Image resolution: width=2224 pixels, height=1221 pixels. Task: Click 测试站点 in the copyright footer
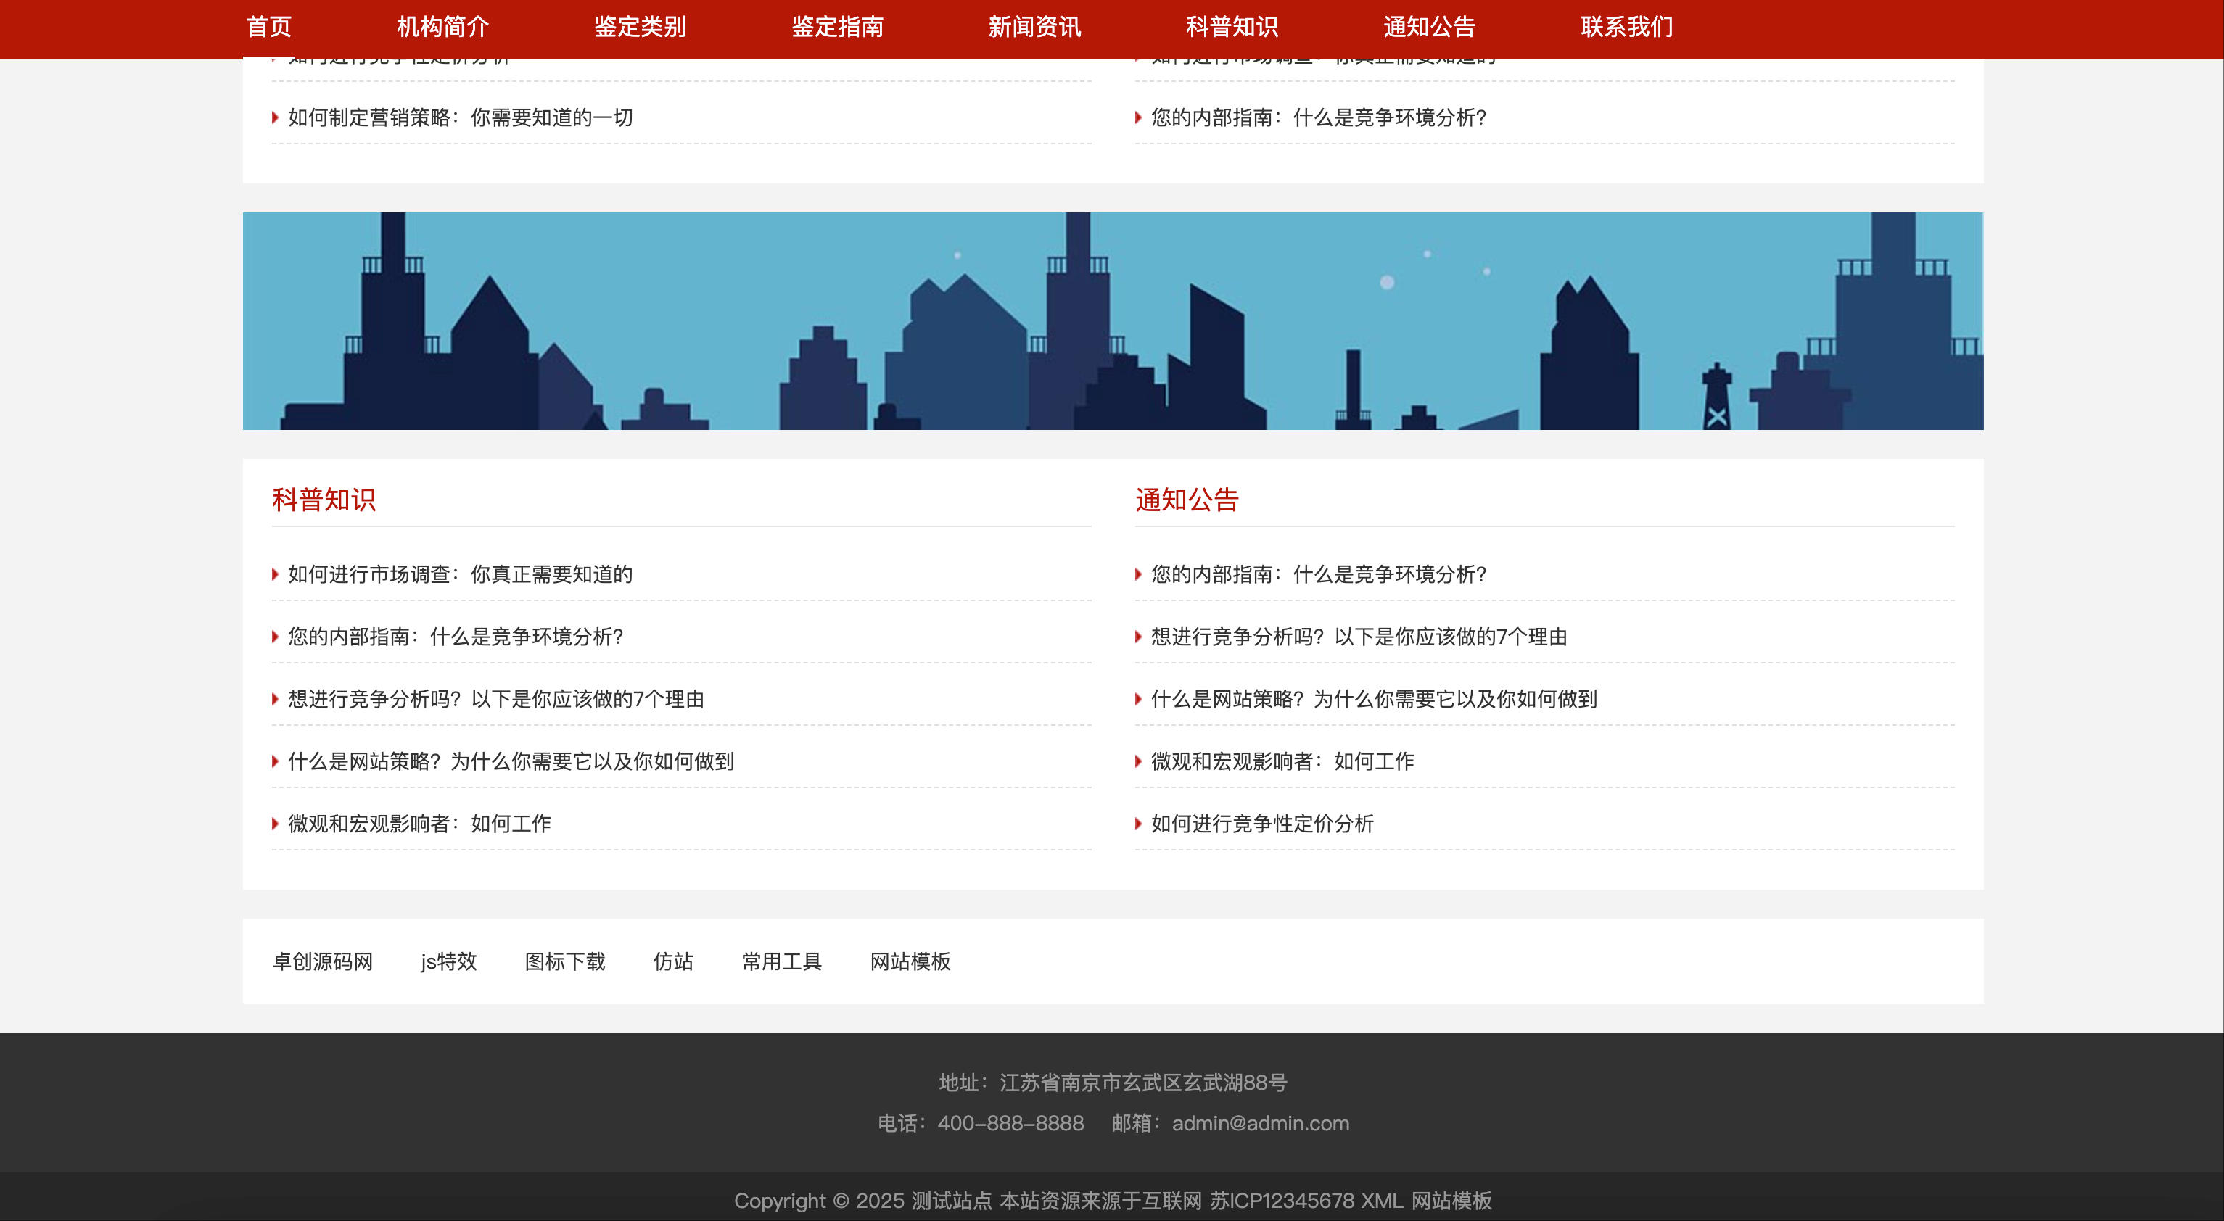pos(952,1201)
